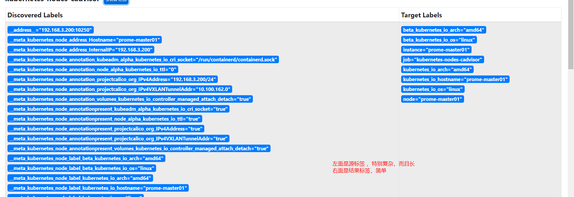Click target label kubernetes_io_hostname="prome-master01"
This screenshot has height=197, width=574.
point(455,79)
